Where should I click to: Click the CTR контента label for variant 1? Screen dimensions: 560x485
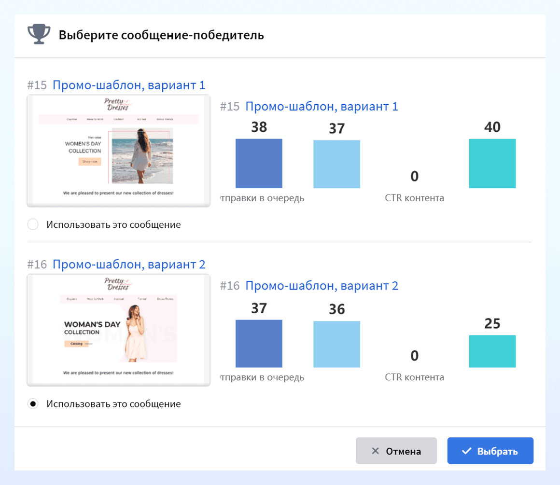(414, 198)
